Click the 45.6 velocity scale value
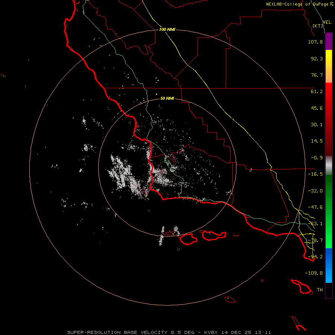Screen dimensions: 335x335 coord(317,108)
